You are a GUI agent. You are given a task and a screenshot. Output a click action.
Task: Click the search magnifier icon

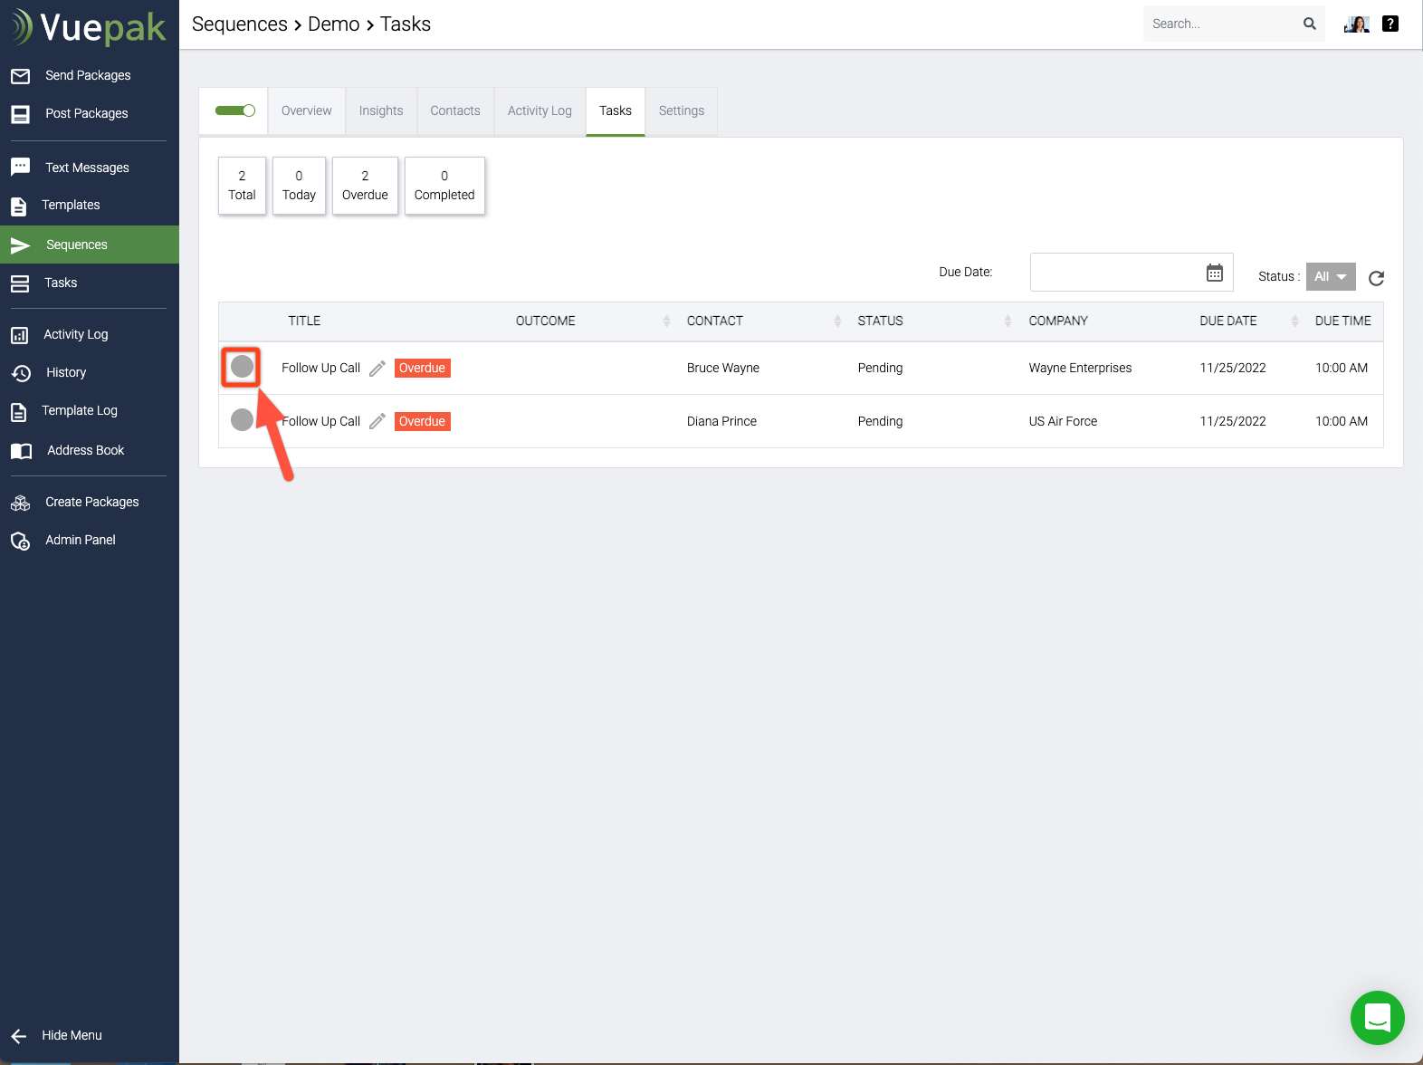(x=1309, y=24)
